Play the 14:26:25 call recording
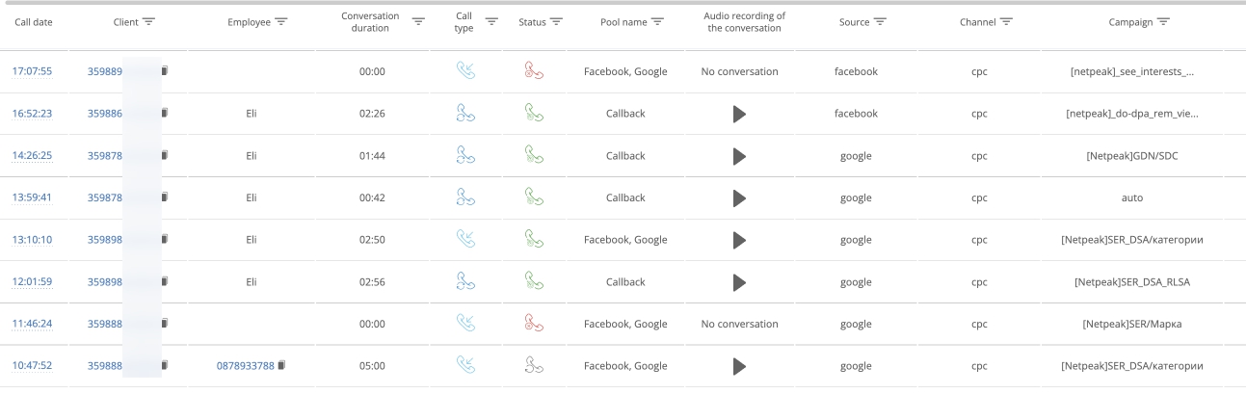Viewport: 1246px width, 394px height. pos(739,156)
